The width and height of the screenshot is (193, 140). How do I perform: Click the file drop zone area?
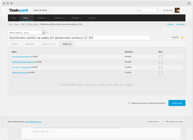tap(96, 85)
